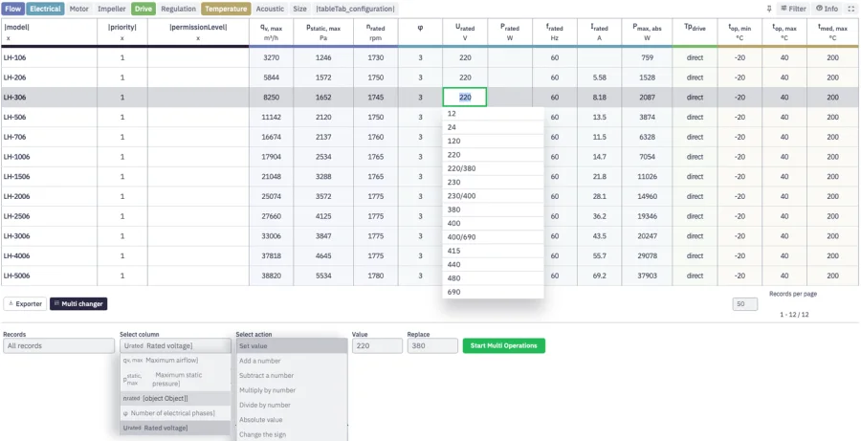
Task: Click the 5.58 rated current cell
Action: (599, 77)
